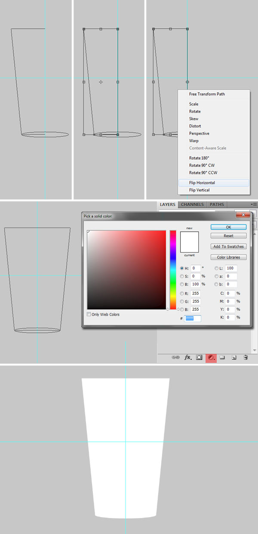This screenshot has height=534, width=258.
Task: Create a new group with the folder icon
Action: point(223,357)
